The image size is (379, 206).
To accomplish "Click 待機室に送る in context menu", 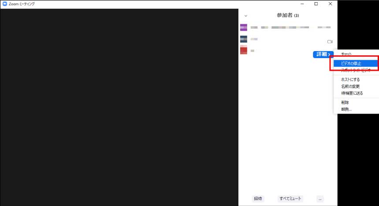I will (352, 93).
